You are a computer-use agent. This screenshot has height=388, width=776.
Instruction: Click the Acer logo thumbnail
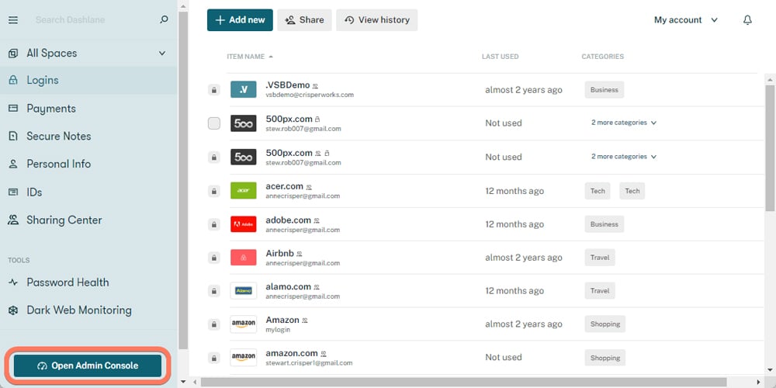(243, 191)
